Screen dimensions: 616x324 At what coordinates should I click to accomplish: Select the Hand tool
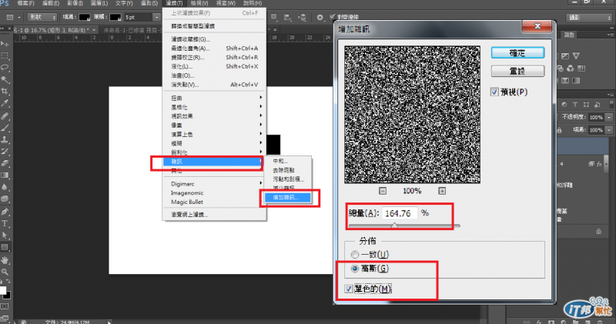point(5,260)
